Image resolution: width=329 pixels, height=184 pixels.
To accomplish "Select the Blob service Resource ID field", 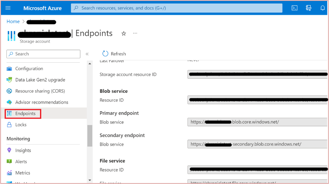I will [x=258, y=100].
